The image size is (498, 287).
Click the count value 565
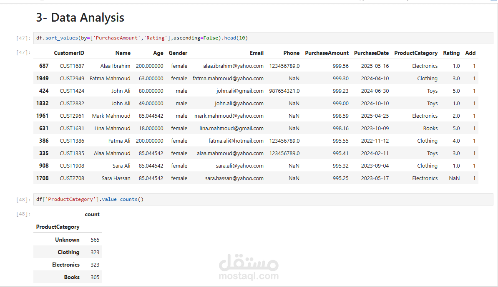(95, 240)
